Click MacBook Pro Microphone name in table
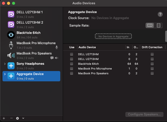The image size is (167, 122). click(x=95, y=69)
